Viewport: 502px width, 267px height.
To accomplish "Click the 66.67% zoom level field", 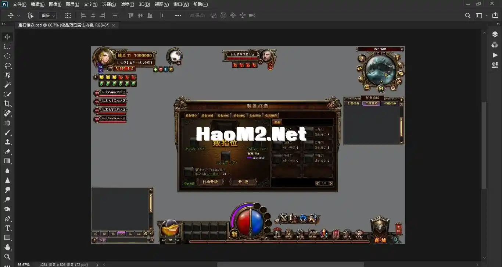I will (x=24, y=264).
